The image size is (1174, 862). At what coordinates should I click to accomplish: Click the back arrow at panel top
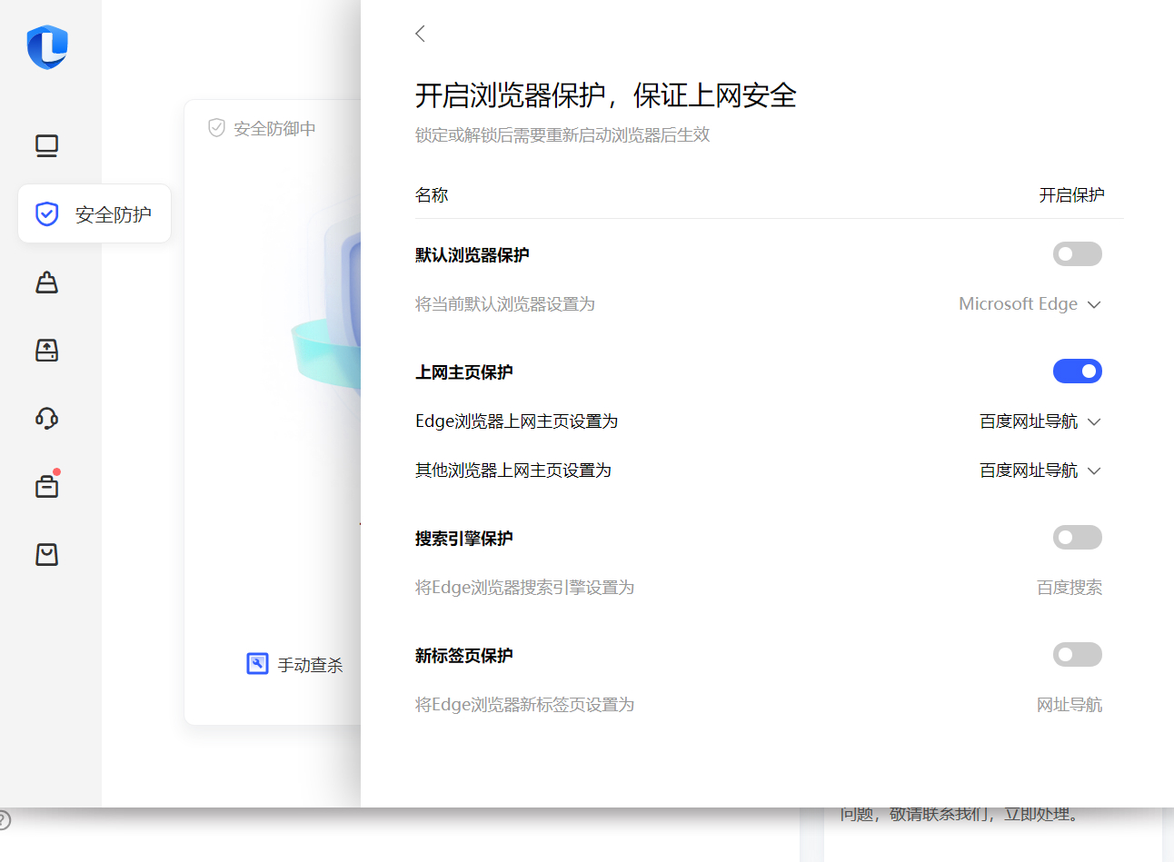pos(420,34)
